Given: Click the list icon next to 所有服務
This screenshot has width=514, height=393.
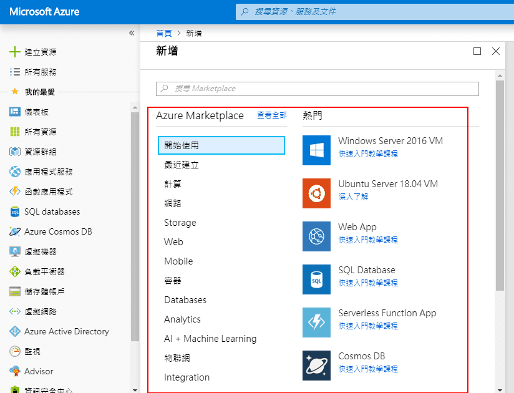Looking at the screenshot, I should click(15, 72).
